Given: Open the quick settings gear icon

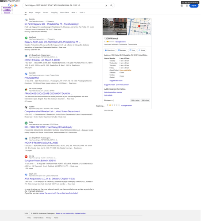Looking at the screenshot, I should [182, 6].
